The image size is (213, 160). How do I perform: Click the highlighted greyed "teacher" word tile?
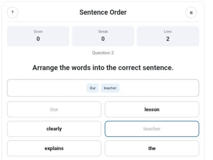pyautogui.click(x=152, y=129)
